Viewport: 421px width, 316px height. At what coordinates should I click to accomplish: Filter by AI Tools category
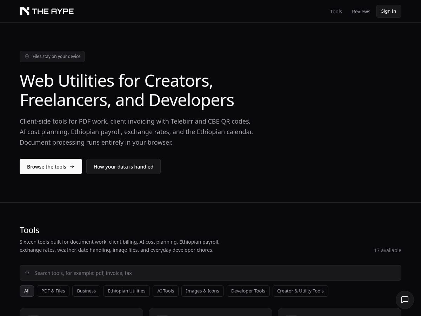point(166,291)
